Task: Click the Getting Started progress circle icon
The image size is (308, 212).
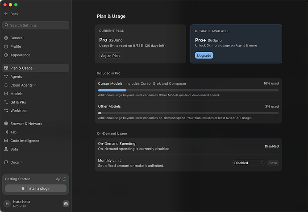Action: (x=64, y=179)
